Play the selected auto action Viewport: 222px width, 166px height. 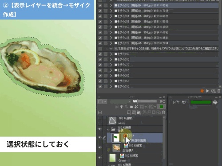click(x=207, y=91)
